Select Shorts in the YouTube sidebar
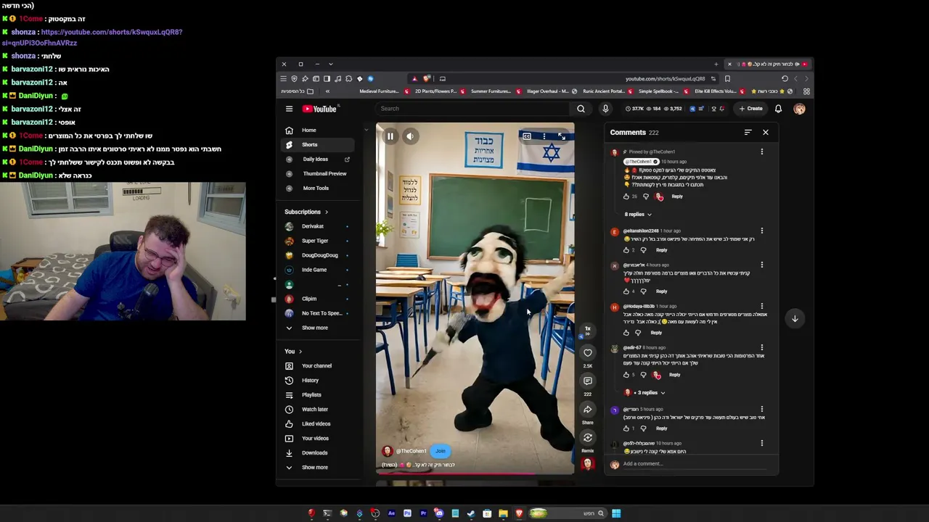Screen dimensions: 929x522 316,145
